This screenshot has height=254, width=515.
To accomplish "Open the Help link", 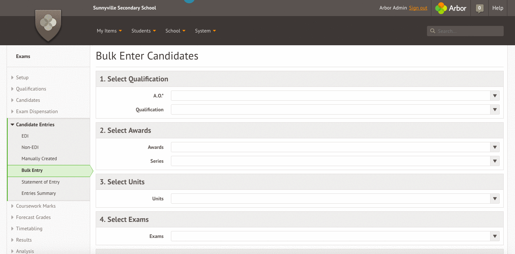I will click(497, 8).
